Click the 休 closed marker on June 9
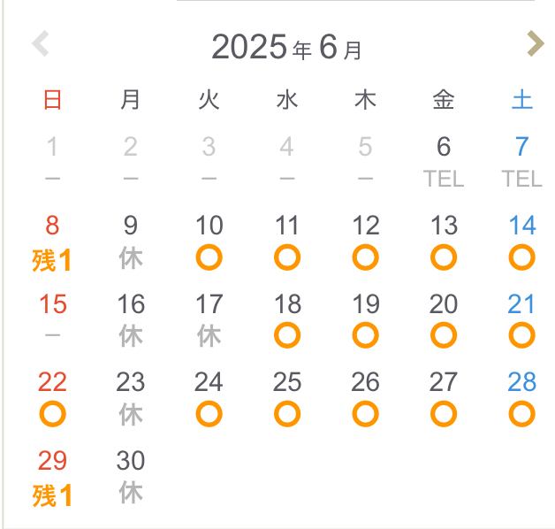 [131, 258]
